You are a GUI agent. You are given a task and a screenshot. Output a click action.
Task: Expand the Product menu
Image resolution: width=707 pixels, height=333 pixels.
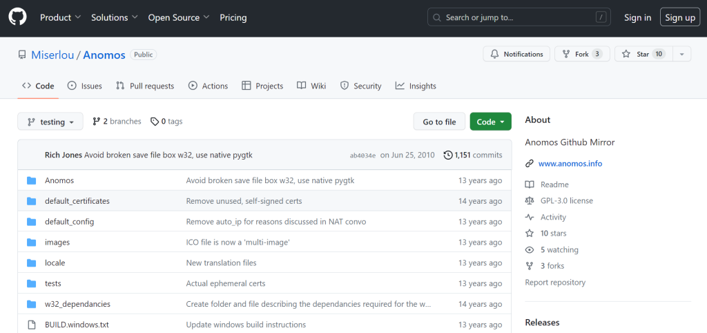(60, 17)
